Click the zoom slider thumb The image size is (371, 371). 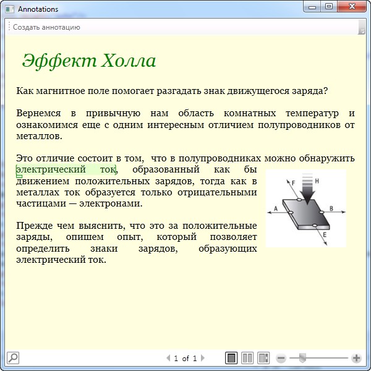click(302, 358)
